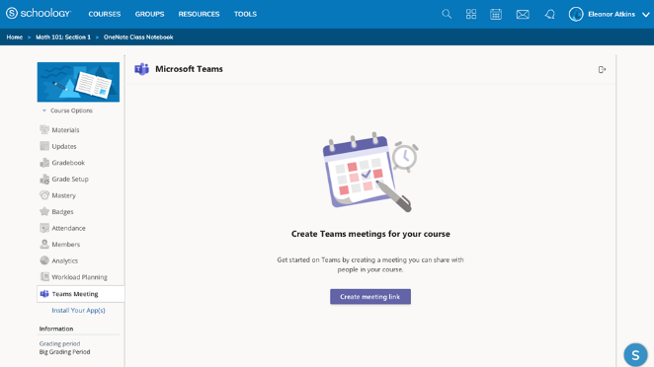Open Mastery label in sidebar
Viewport: 654px width, 367px height.
coord(64,195)
